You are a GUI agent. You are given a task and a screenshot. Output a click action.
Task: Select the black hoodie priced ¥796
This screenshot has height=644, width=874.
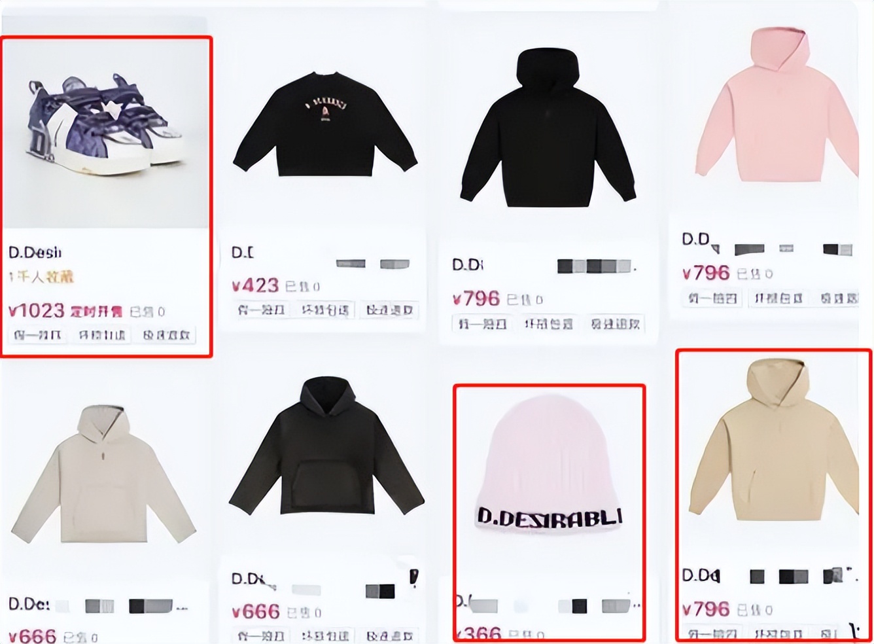[x=546, y=128]
